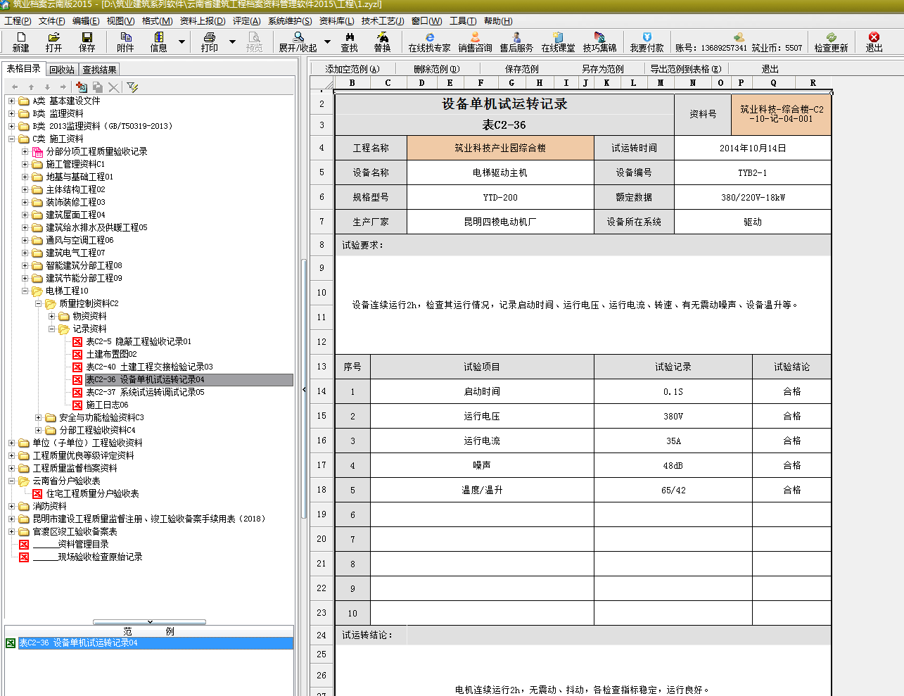This screenshot has width=904, height=696.
Task: Open 技巧集锦 tips collection icon
Action: click(599, 42)
